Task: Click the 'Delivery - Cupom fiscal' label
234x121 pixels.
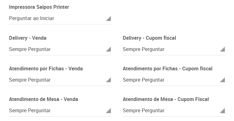Action: (149, 38)
